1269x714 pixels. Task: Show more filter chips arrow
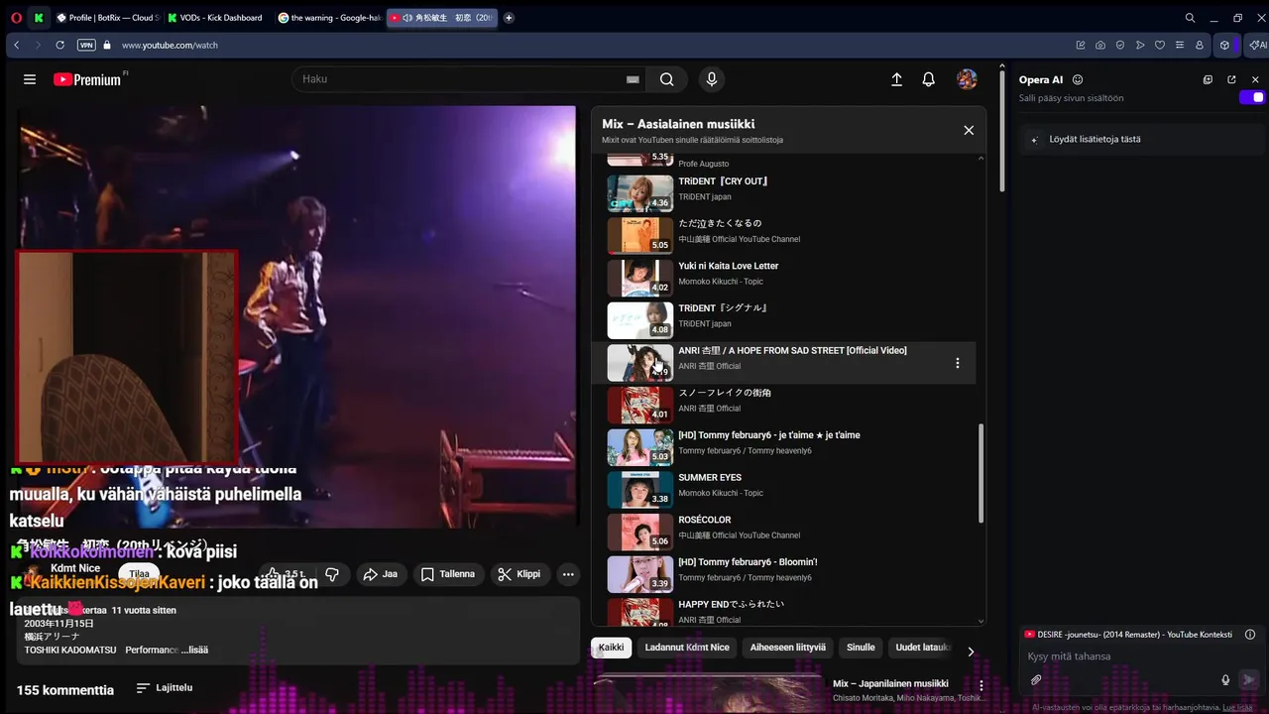point(971,652)
